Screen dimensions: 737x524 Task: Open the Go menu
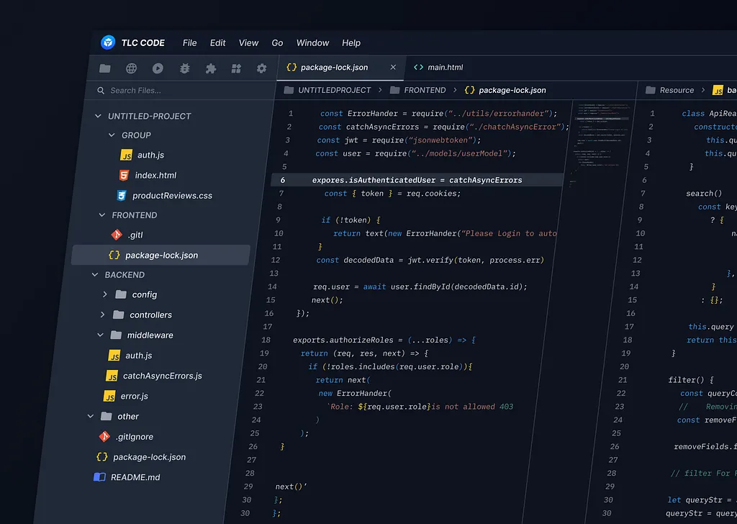pyautogui.click(x=277, y=42)
